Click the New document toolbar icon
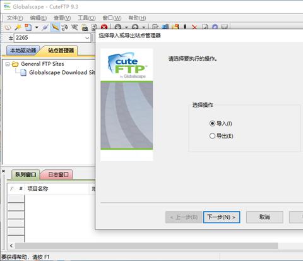This screenshot has height=261, width=303. pyautogui.click(x=28, y=27)
